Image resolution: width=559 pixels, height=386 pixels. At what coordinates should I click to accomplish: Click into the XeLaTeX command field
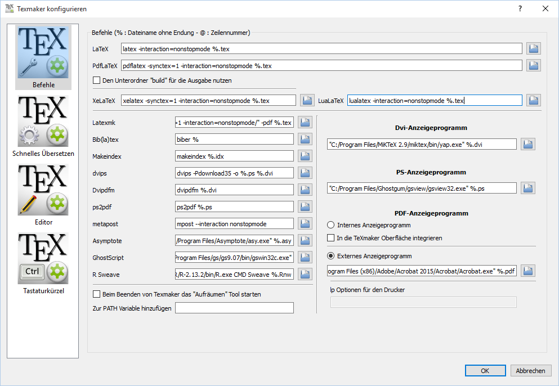tap(208, 101)
